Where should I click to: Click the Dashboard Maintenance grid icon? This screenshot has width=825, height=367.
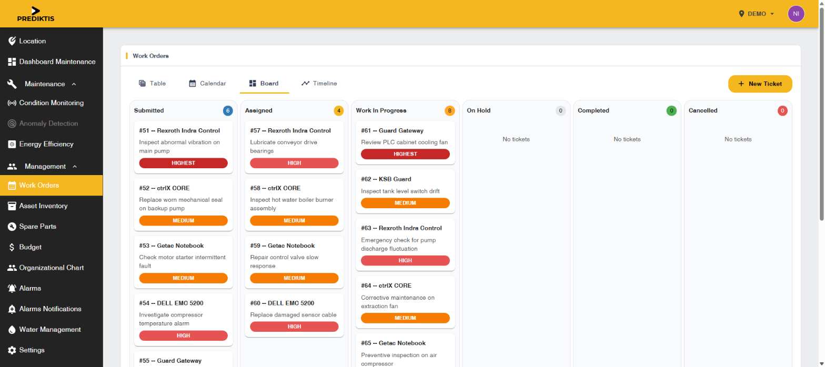pyautogui.click(x=12, y=62)
